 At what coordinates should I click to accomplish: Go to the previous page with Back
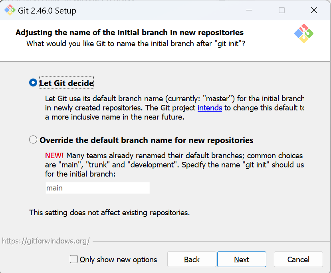tap(192, 259)
